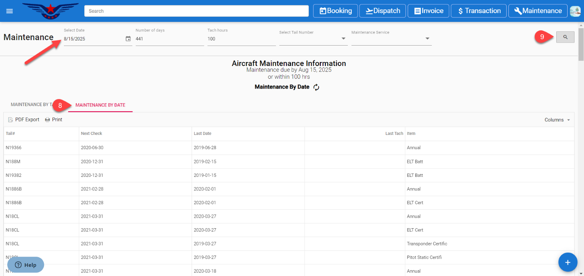584x276 pixels.
Task: Go to the Dispatch section
Action: pos(383,11)
